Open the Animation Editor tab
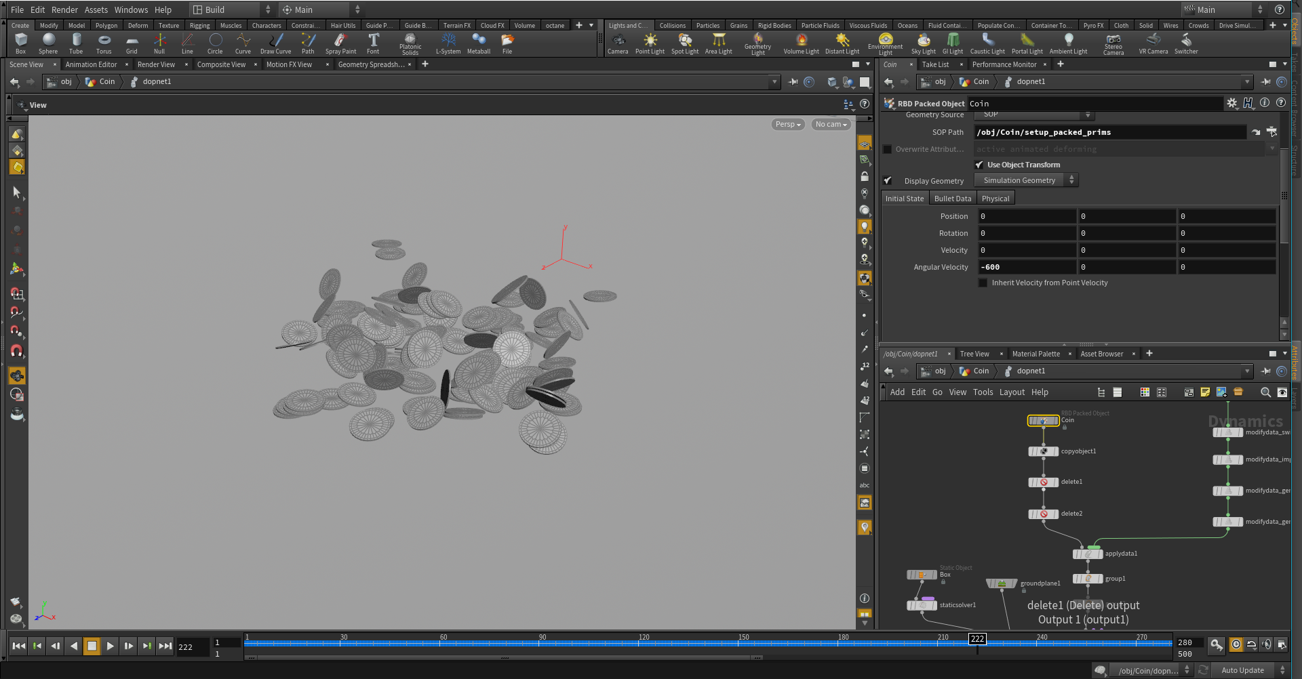The width and height of the screenshot is (1302, 679). point(91,64)
